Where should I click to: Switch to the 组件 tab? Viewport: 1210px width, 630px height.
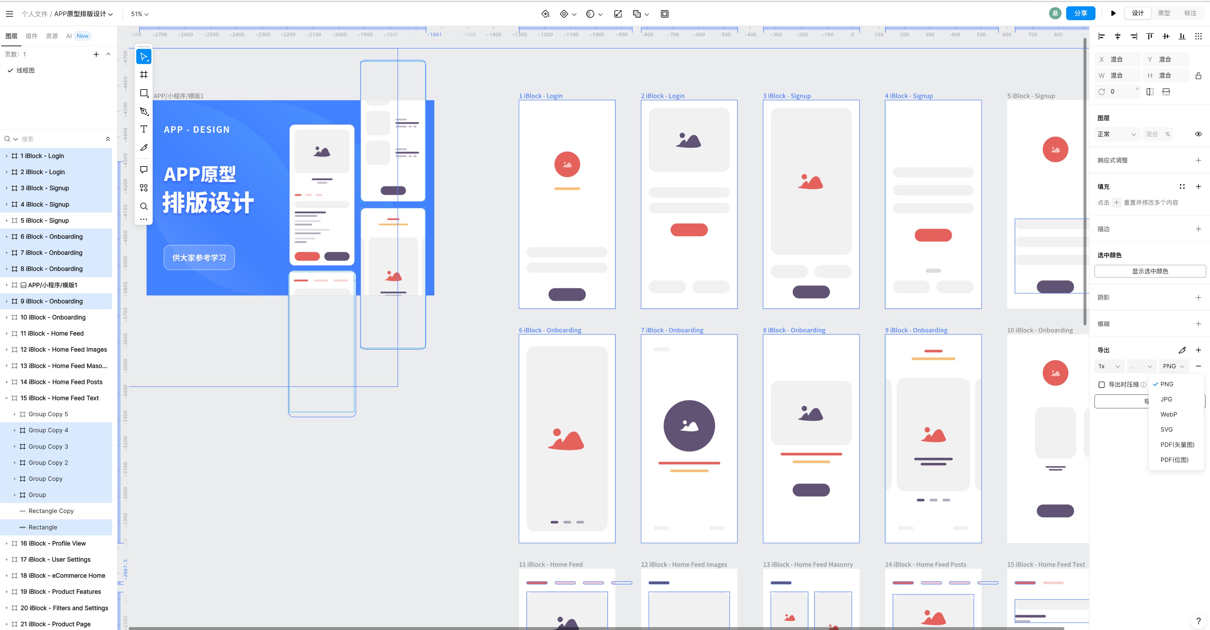pyautogui.click(x=32, y=36)
